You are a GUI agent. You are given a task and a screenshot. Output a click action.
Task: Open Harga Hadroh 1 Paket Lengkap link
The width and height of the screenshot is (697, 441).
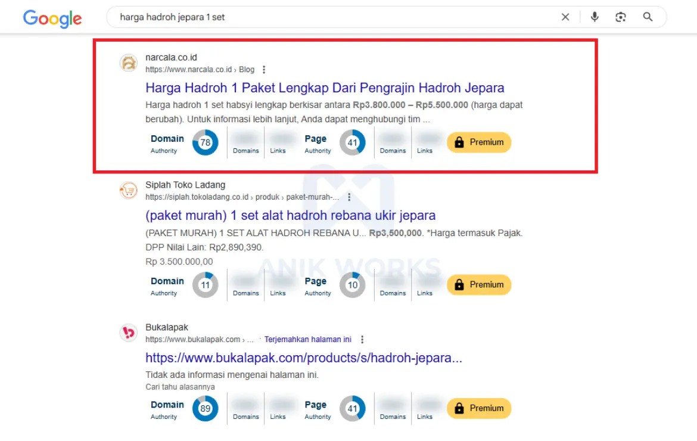(x=325, y=88)
